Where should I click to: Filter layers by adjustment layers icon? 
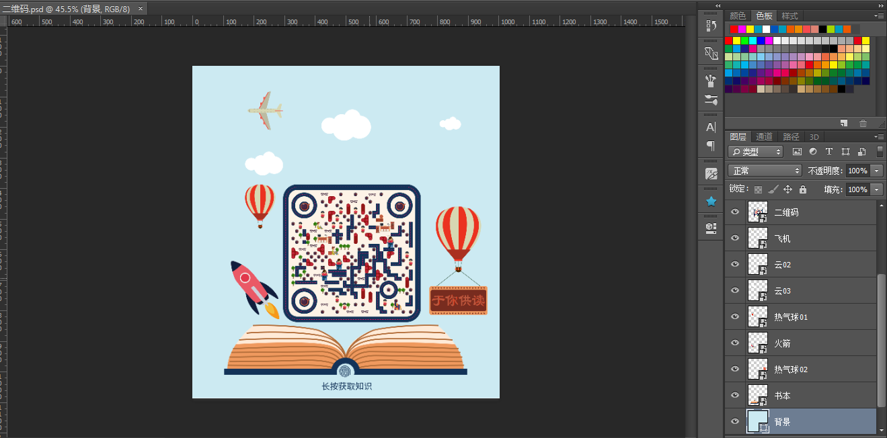[813, 152]
